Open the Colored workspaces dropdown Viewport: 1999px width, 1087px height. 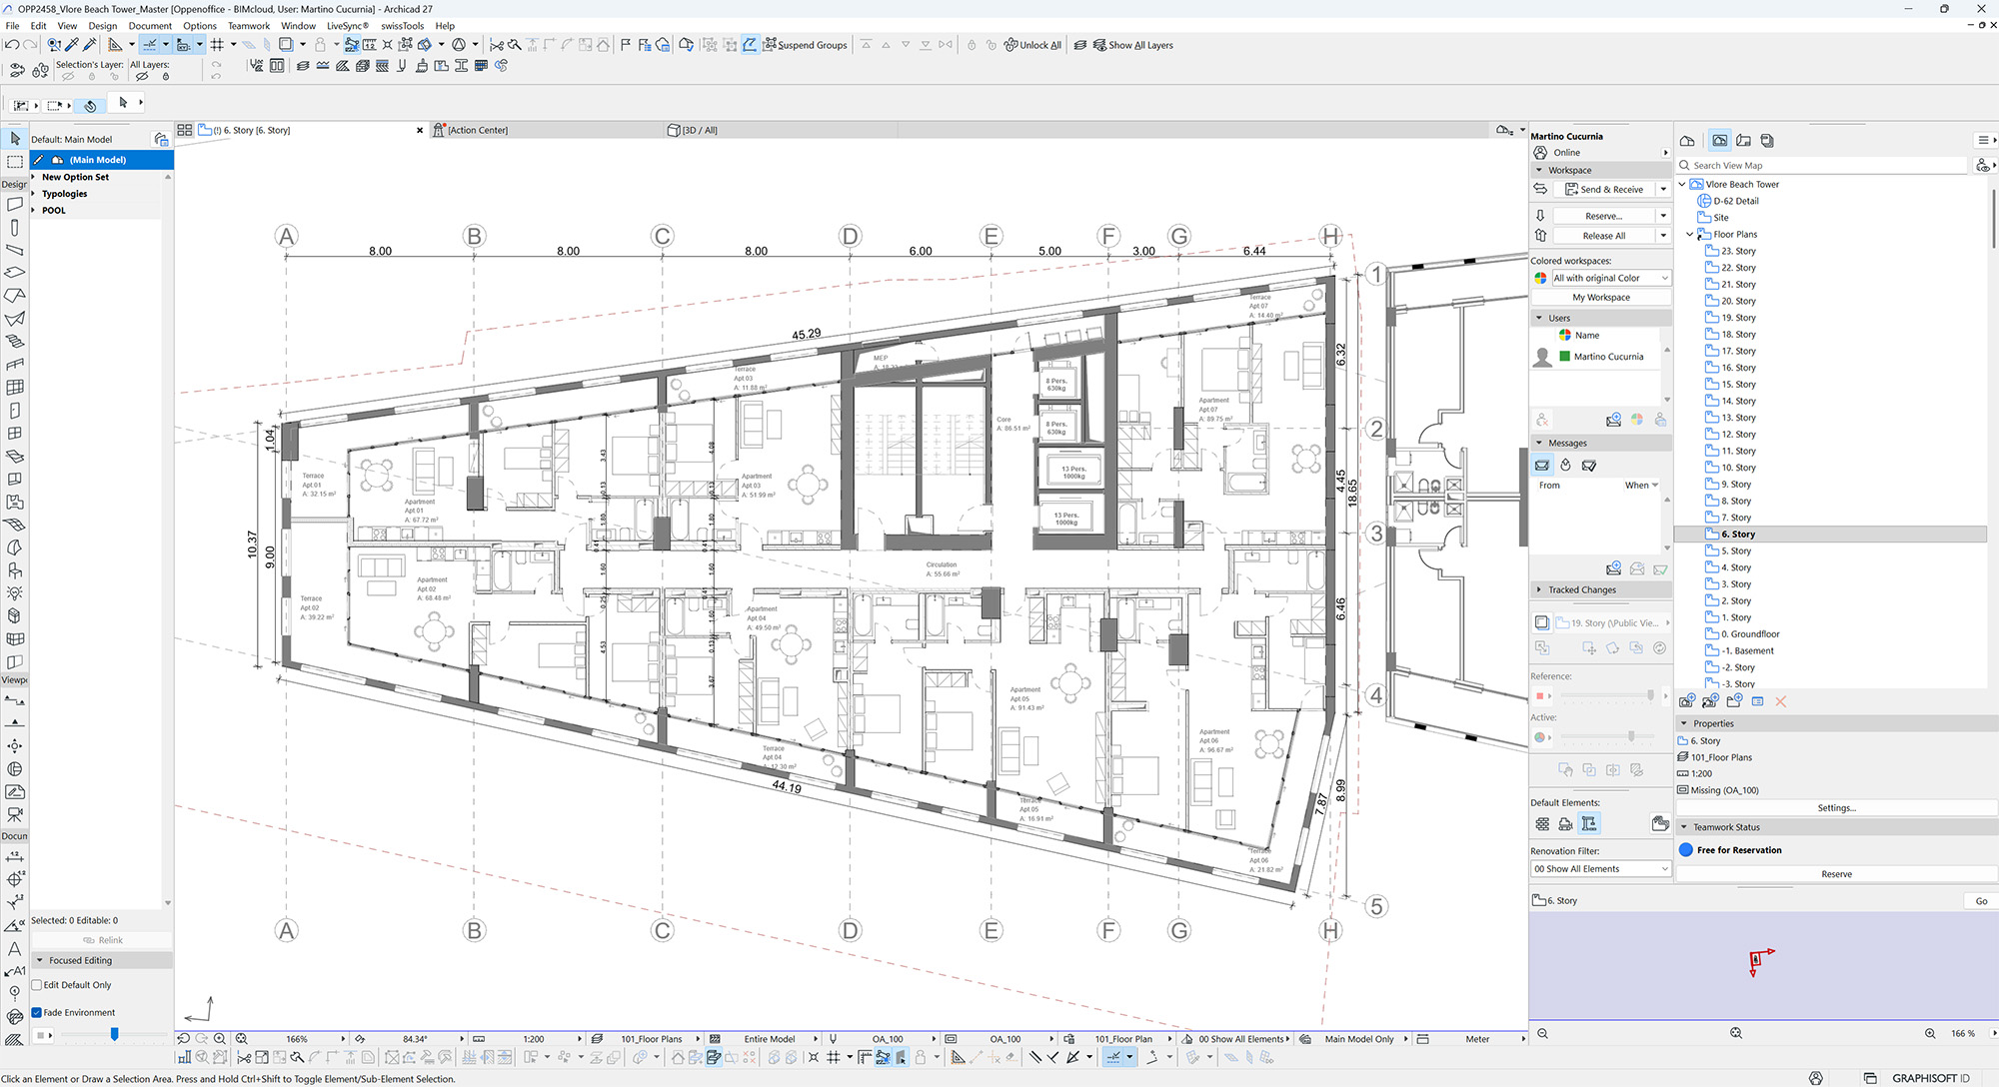(1610, 278)
